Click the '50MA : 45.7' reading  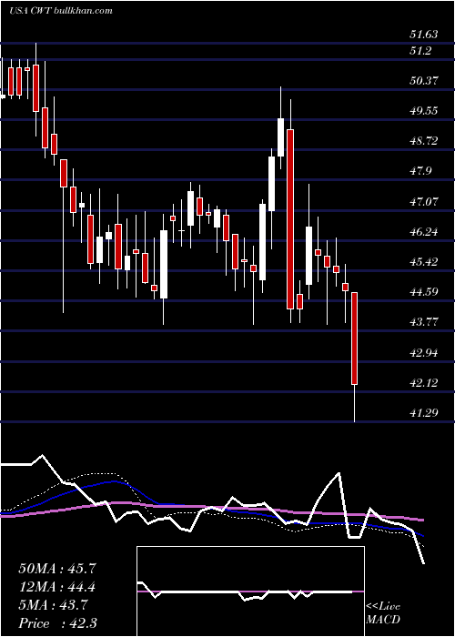click(57, 569)
